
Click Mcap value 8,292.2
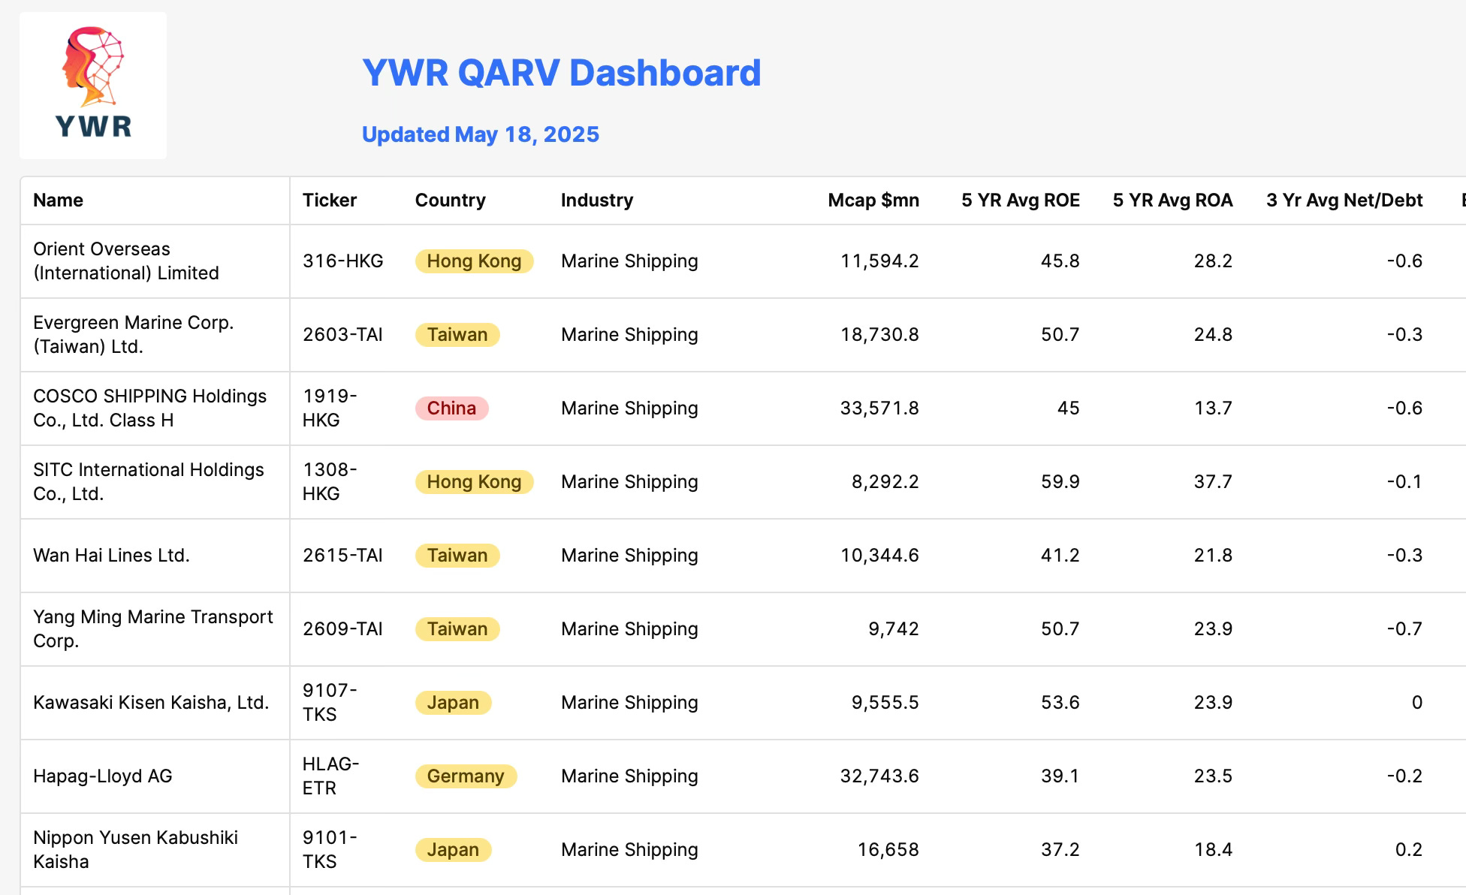click(885, 482)
